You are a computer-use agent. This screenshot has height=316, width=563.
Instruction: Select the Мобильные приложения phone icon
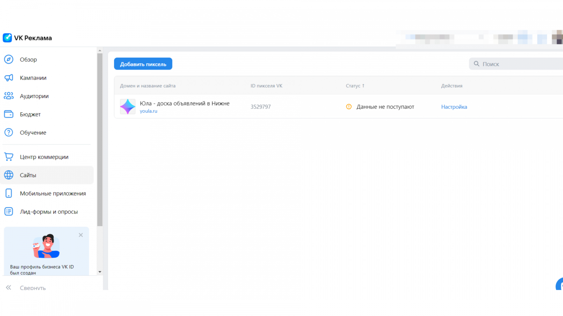click(x=9, y=193)
